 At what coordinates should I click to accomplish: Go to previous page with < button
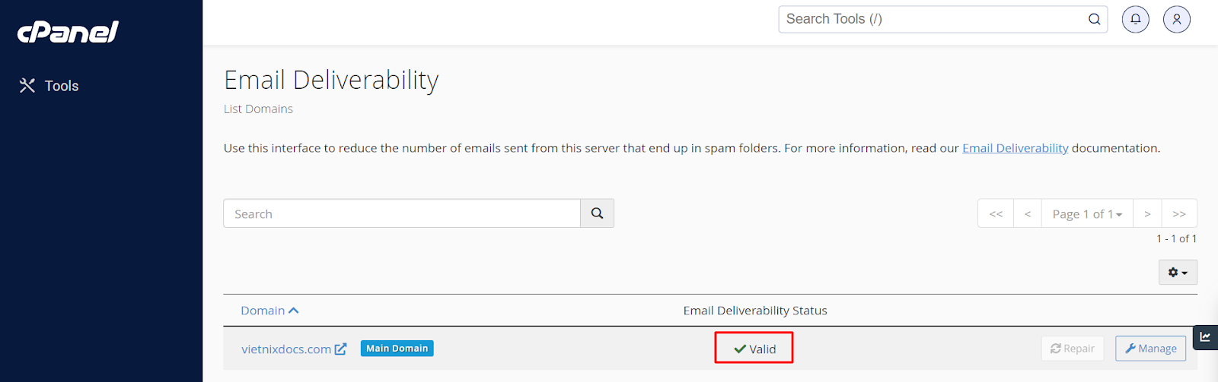[x=1028, y=213]
